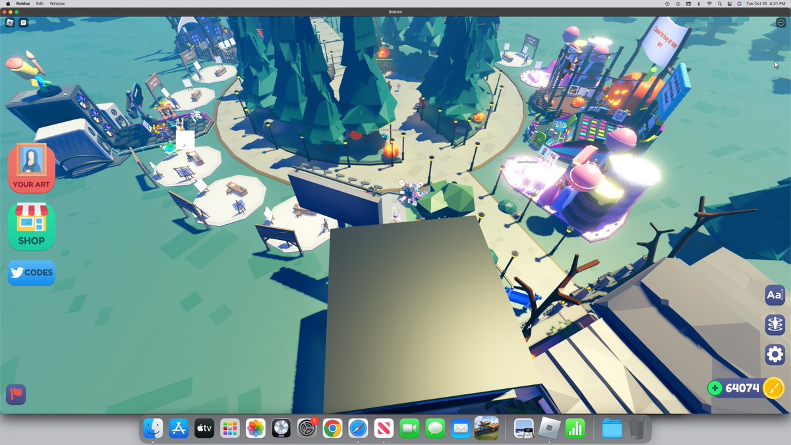
Task: Click the play circle menu bar icon
Action: tap(678, 3)
